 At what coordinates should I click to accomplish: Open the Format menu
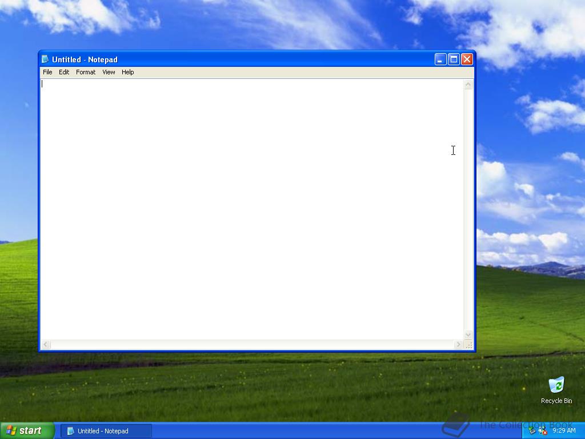86,72
